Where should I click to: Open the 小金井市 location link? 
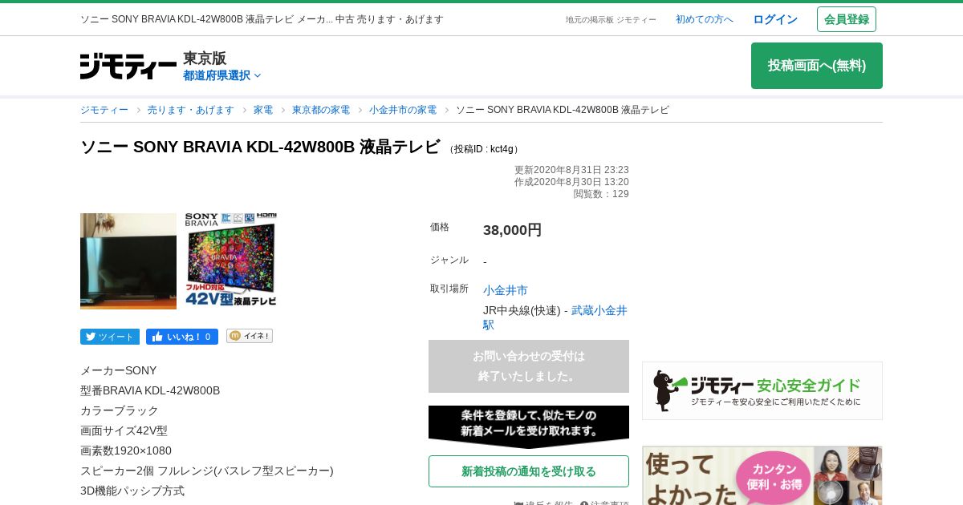coord(506,290)
